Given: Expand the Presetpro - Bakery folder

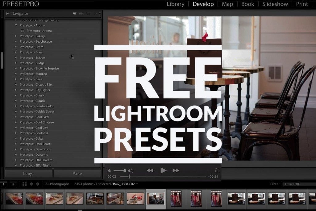Looking at the screenshot, I should [16, 36].
